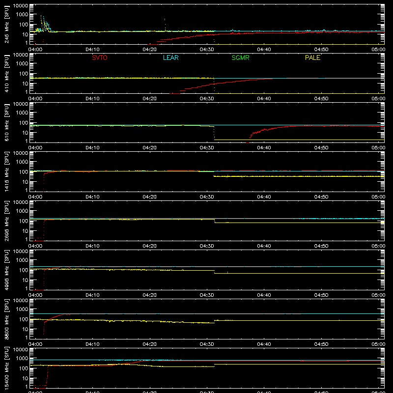Click the 04:40 tick label of 410 MHz plot

coord(264,99)
